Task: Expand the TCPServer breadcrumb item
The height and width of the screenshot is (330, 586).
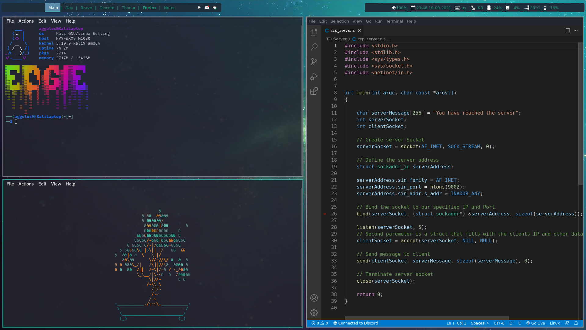Action: pos(336,39)
